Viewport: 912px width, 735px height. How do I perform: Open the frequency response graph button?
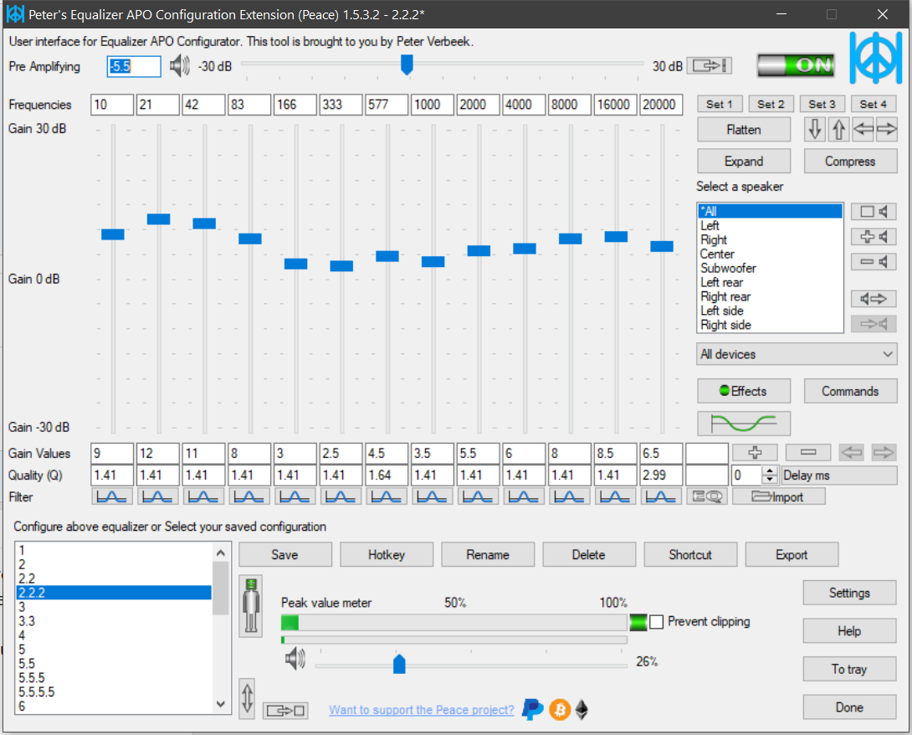coord(743,423)
